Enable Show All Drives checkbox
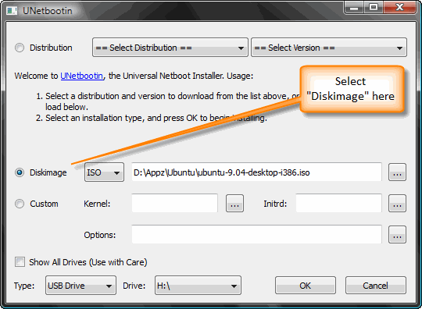 click(x=20, y=261)
